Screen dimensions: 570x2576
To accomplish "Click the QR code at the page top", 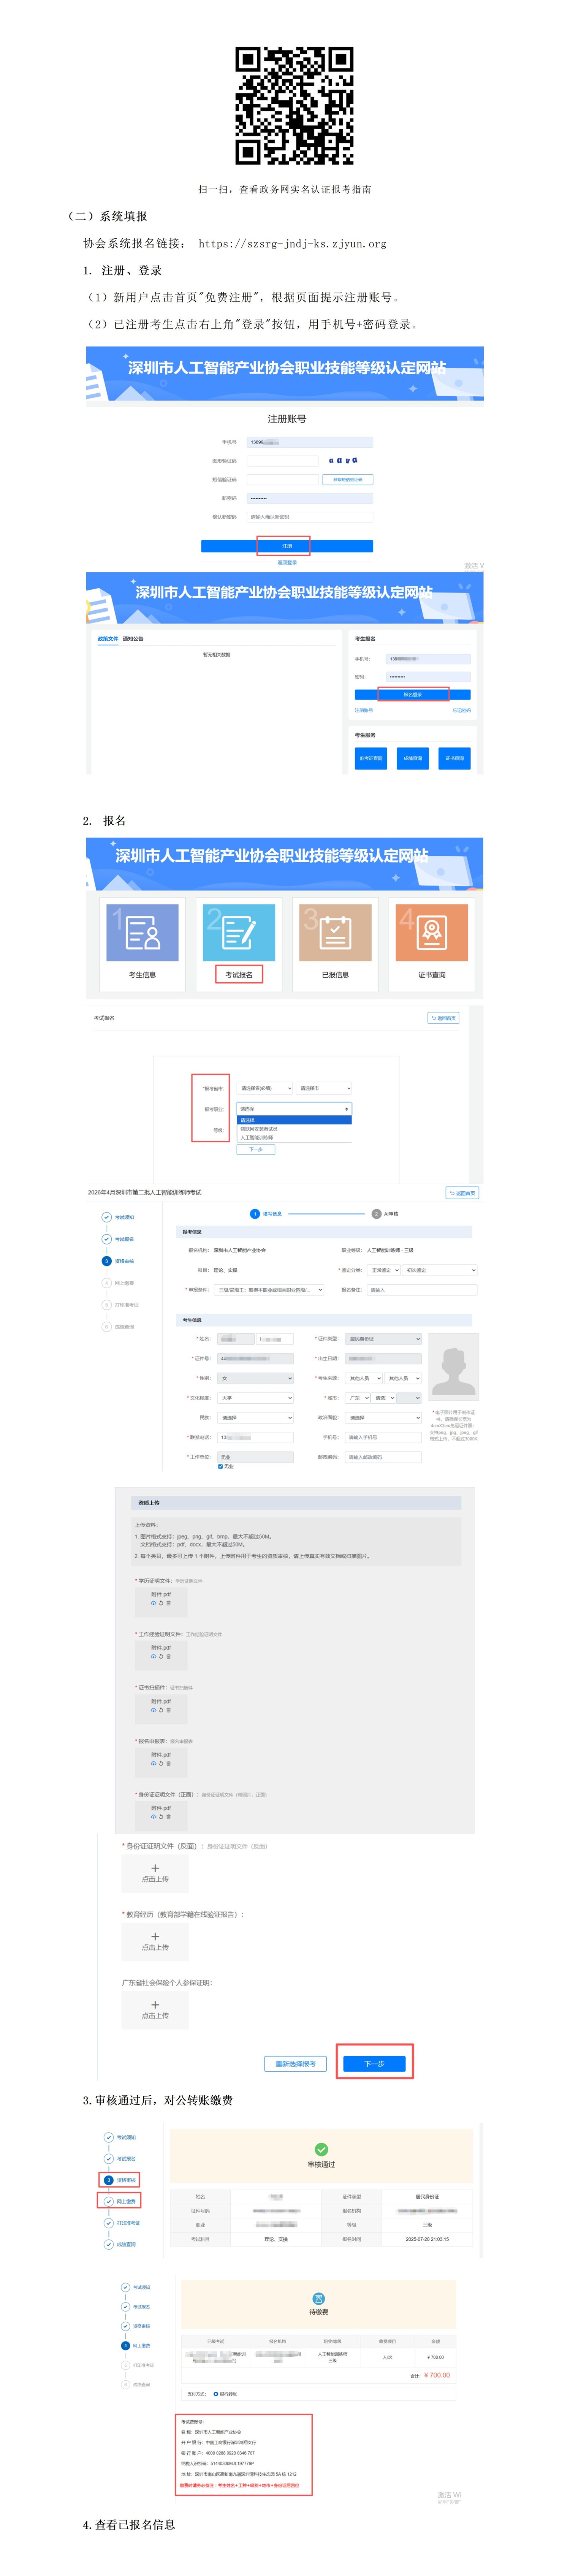I will (295, 105).
